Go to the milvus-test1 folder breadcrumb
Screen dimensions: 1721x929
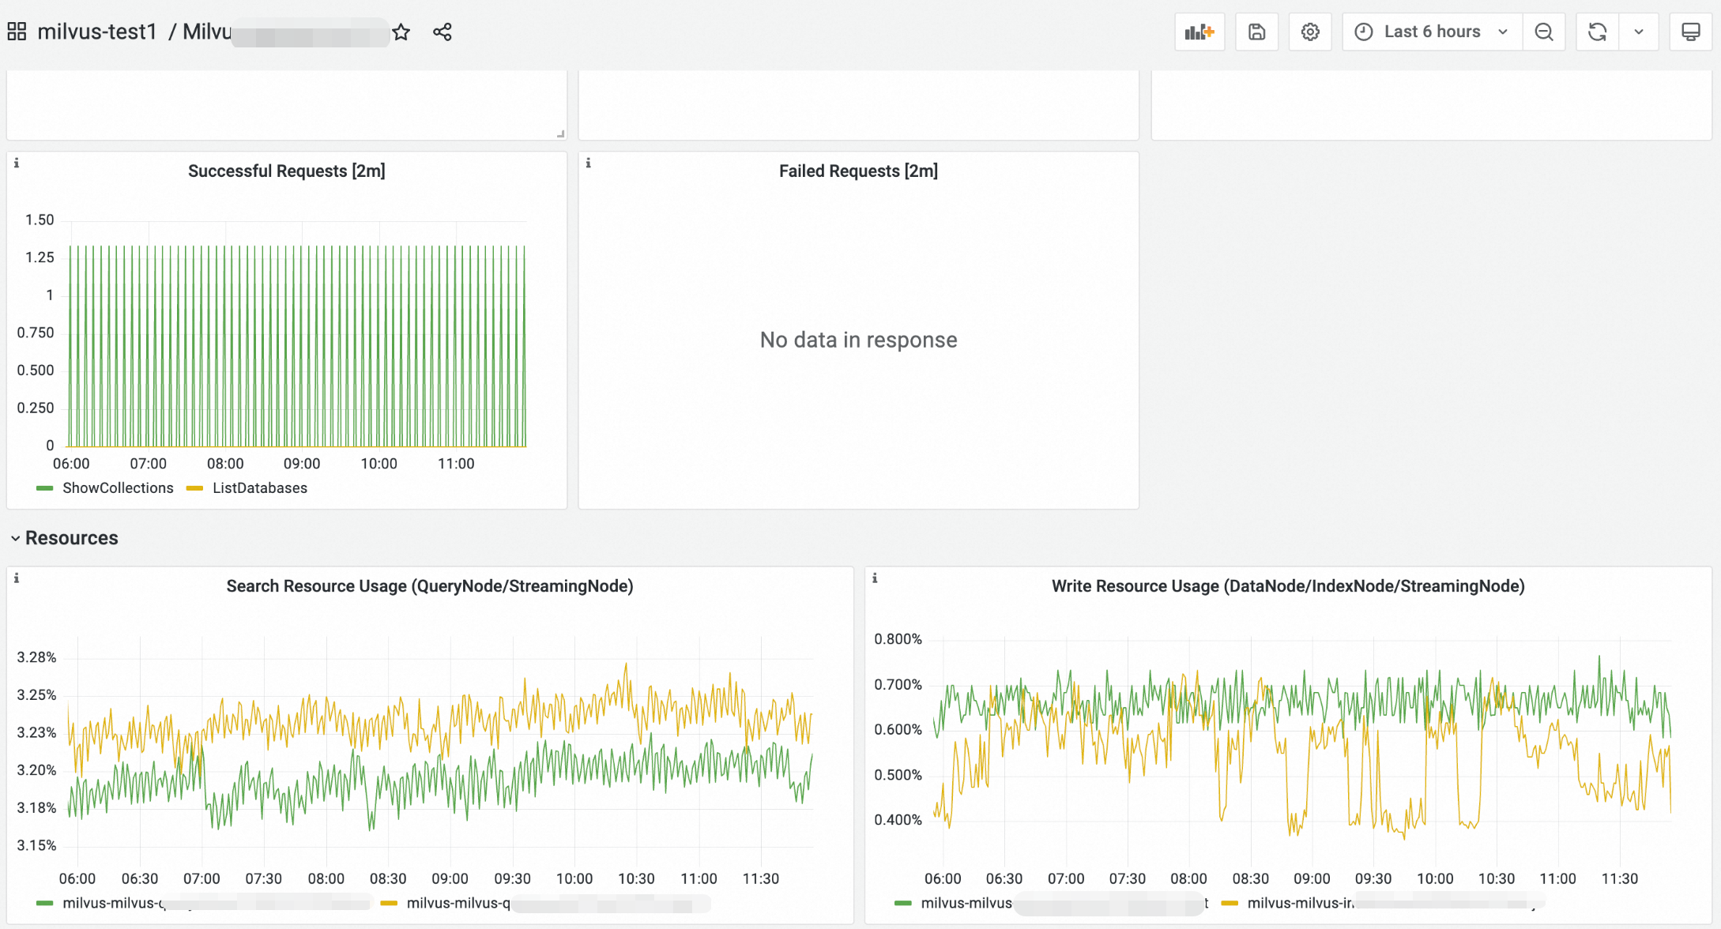pyautogui.click(x=97, y=32)
